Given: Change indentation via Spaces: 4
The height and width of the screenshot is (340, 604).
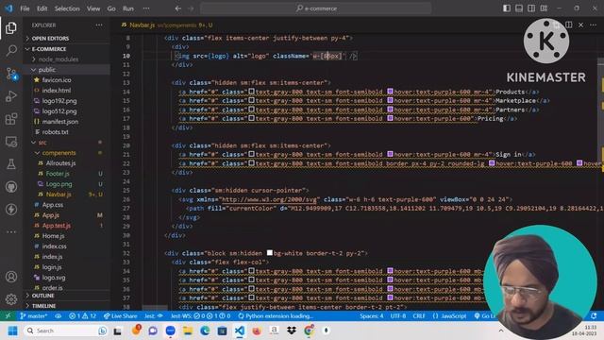Looking at the screenshot, I should 371,315.
